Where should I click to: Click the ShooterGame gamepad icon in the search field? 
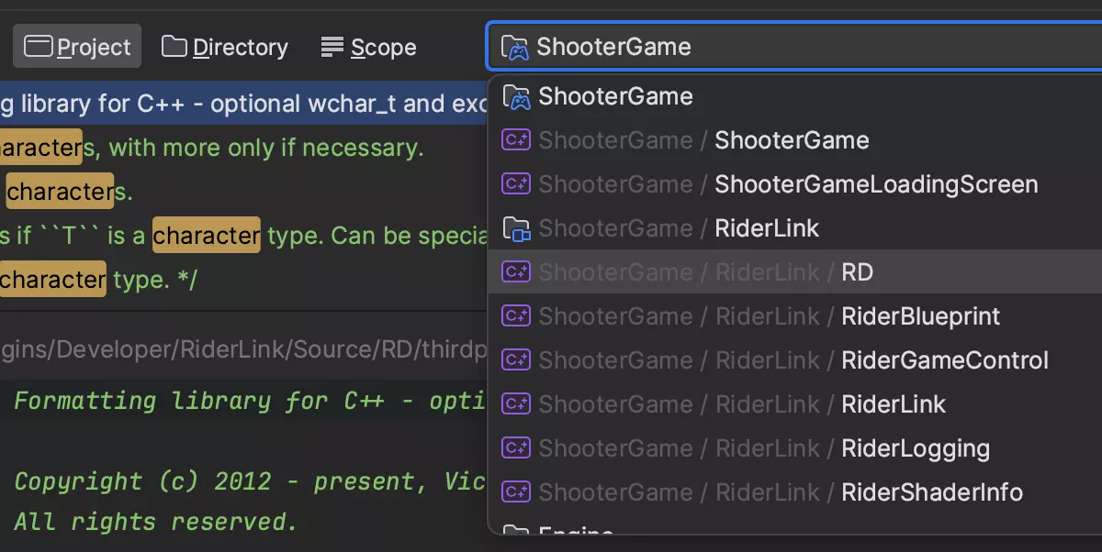(517, 46)
